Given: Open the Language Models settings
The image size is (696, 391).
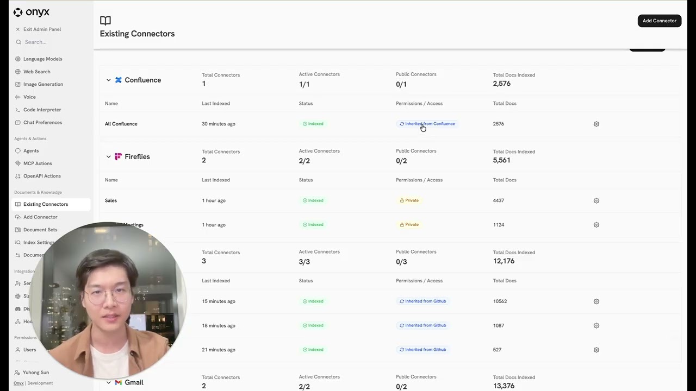Looking at the screenshot, I should click(42, 59).
